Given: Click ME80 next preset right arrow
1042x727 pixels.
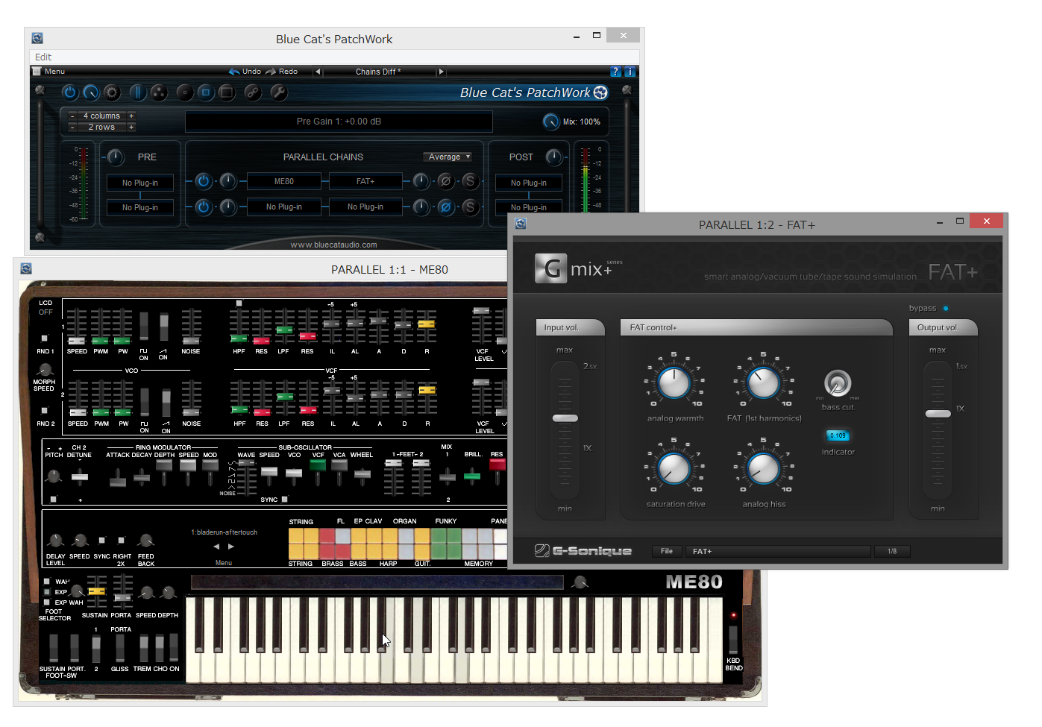Looking at the screenshot, I should [231, 547].
